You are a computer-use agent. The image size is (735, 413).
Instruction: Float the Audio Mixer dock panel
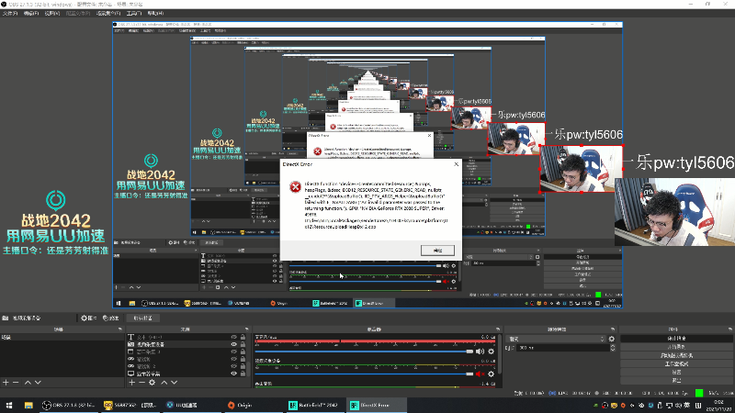click(x=498, y=329)
